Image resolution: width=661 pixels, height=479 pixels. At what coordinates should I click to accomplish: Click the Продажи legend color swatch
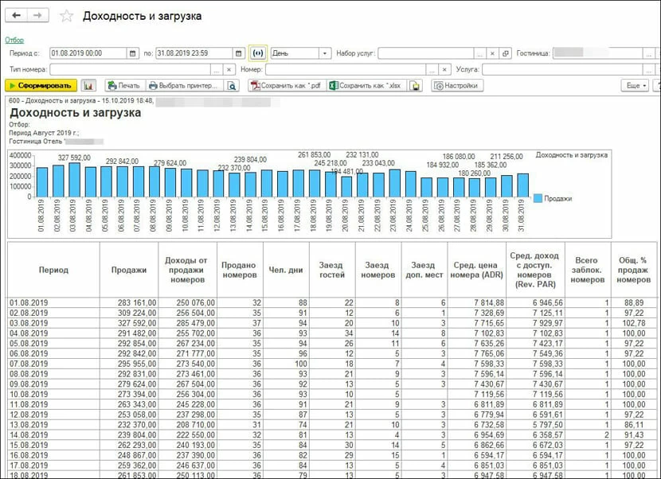pyautogui.click(x=538, y=198)
